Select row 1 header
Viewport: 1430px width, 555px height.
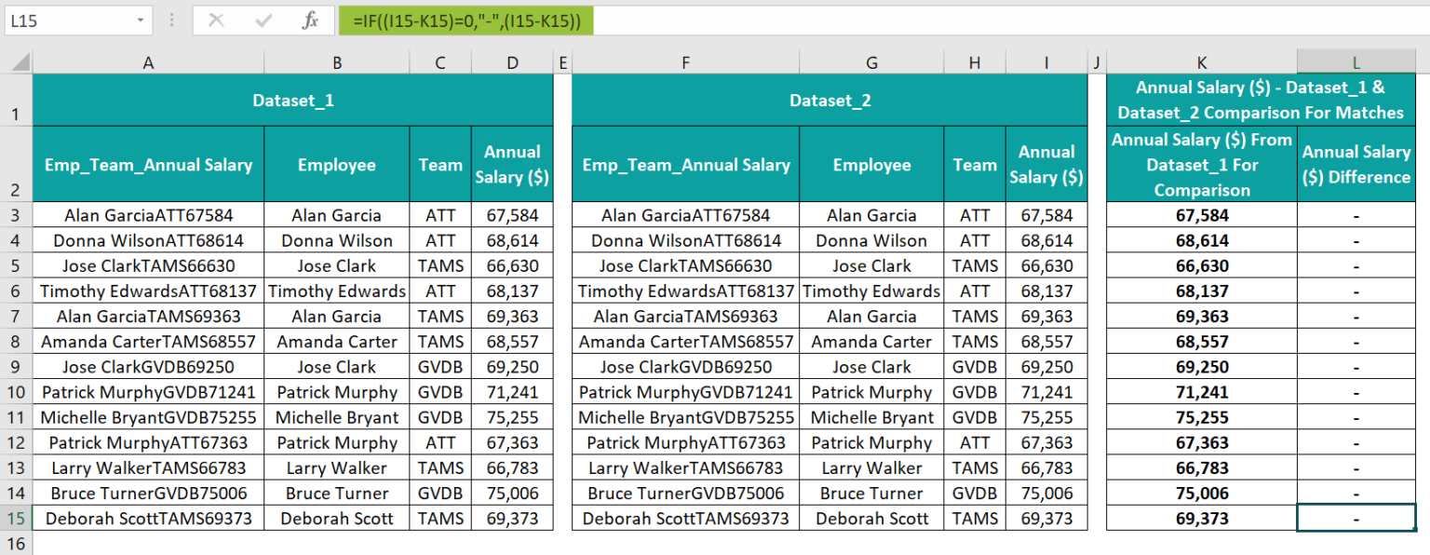pyautogui.click(x=16, y=101)
